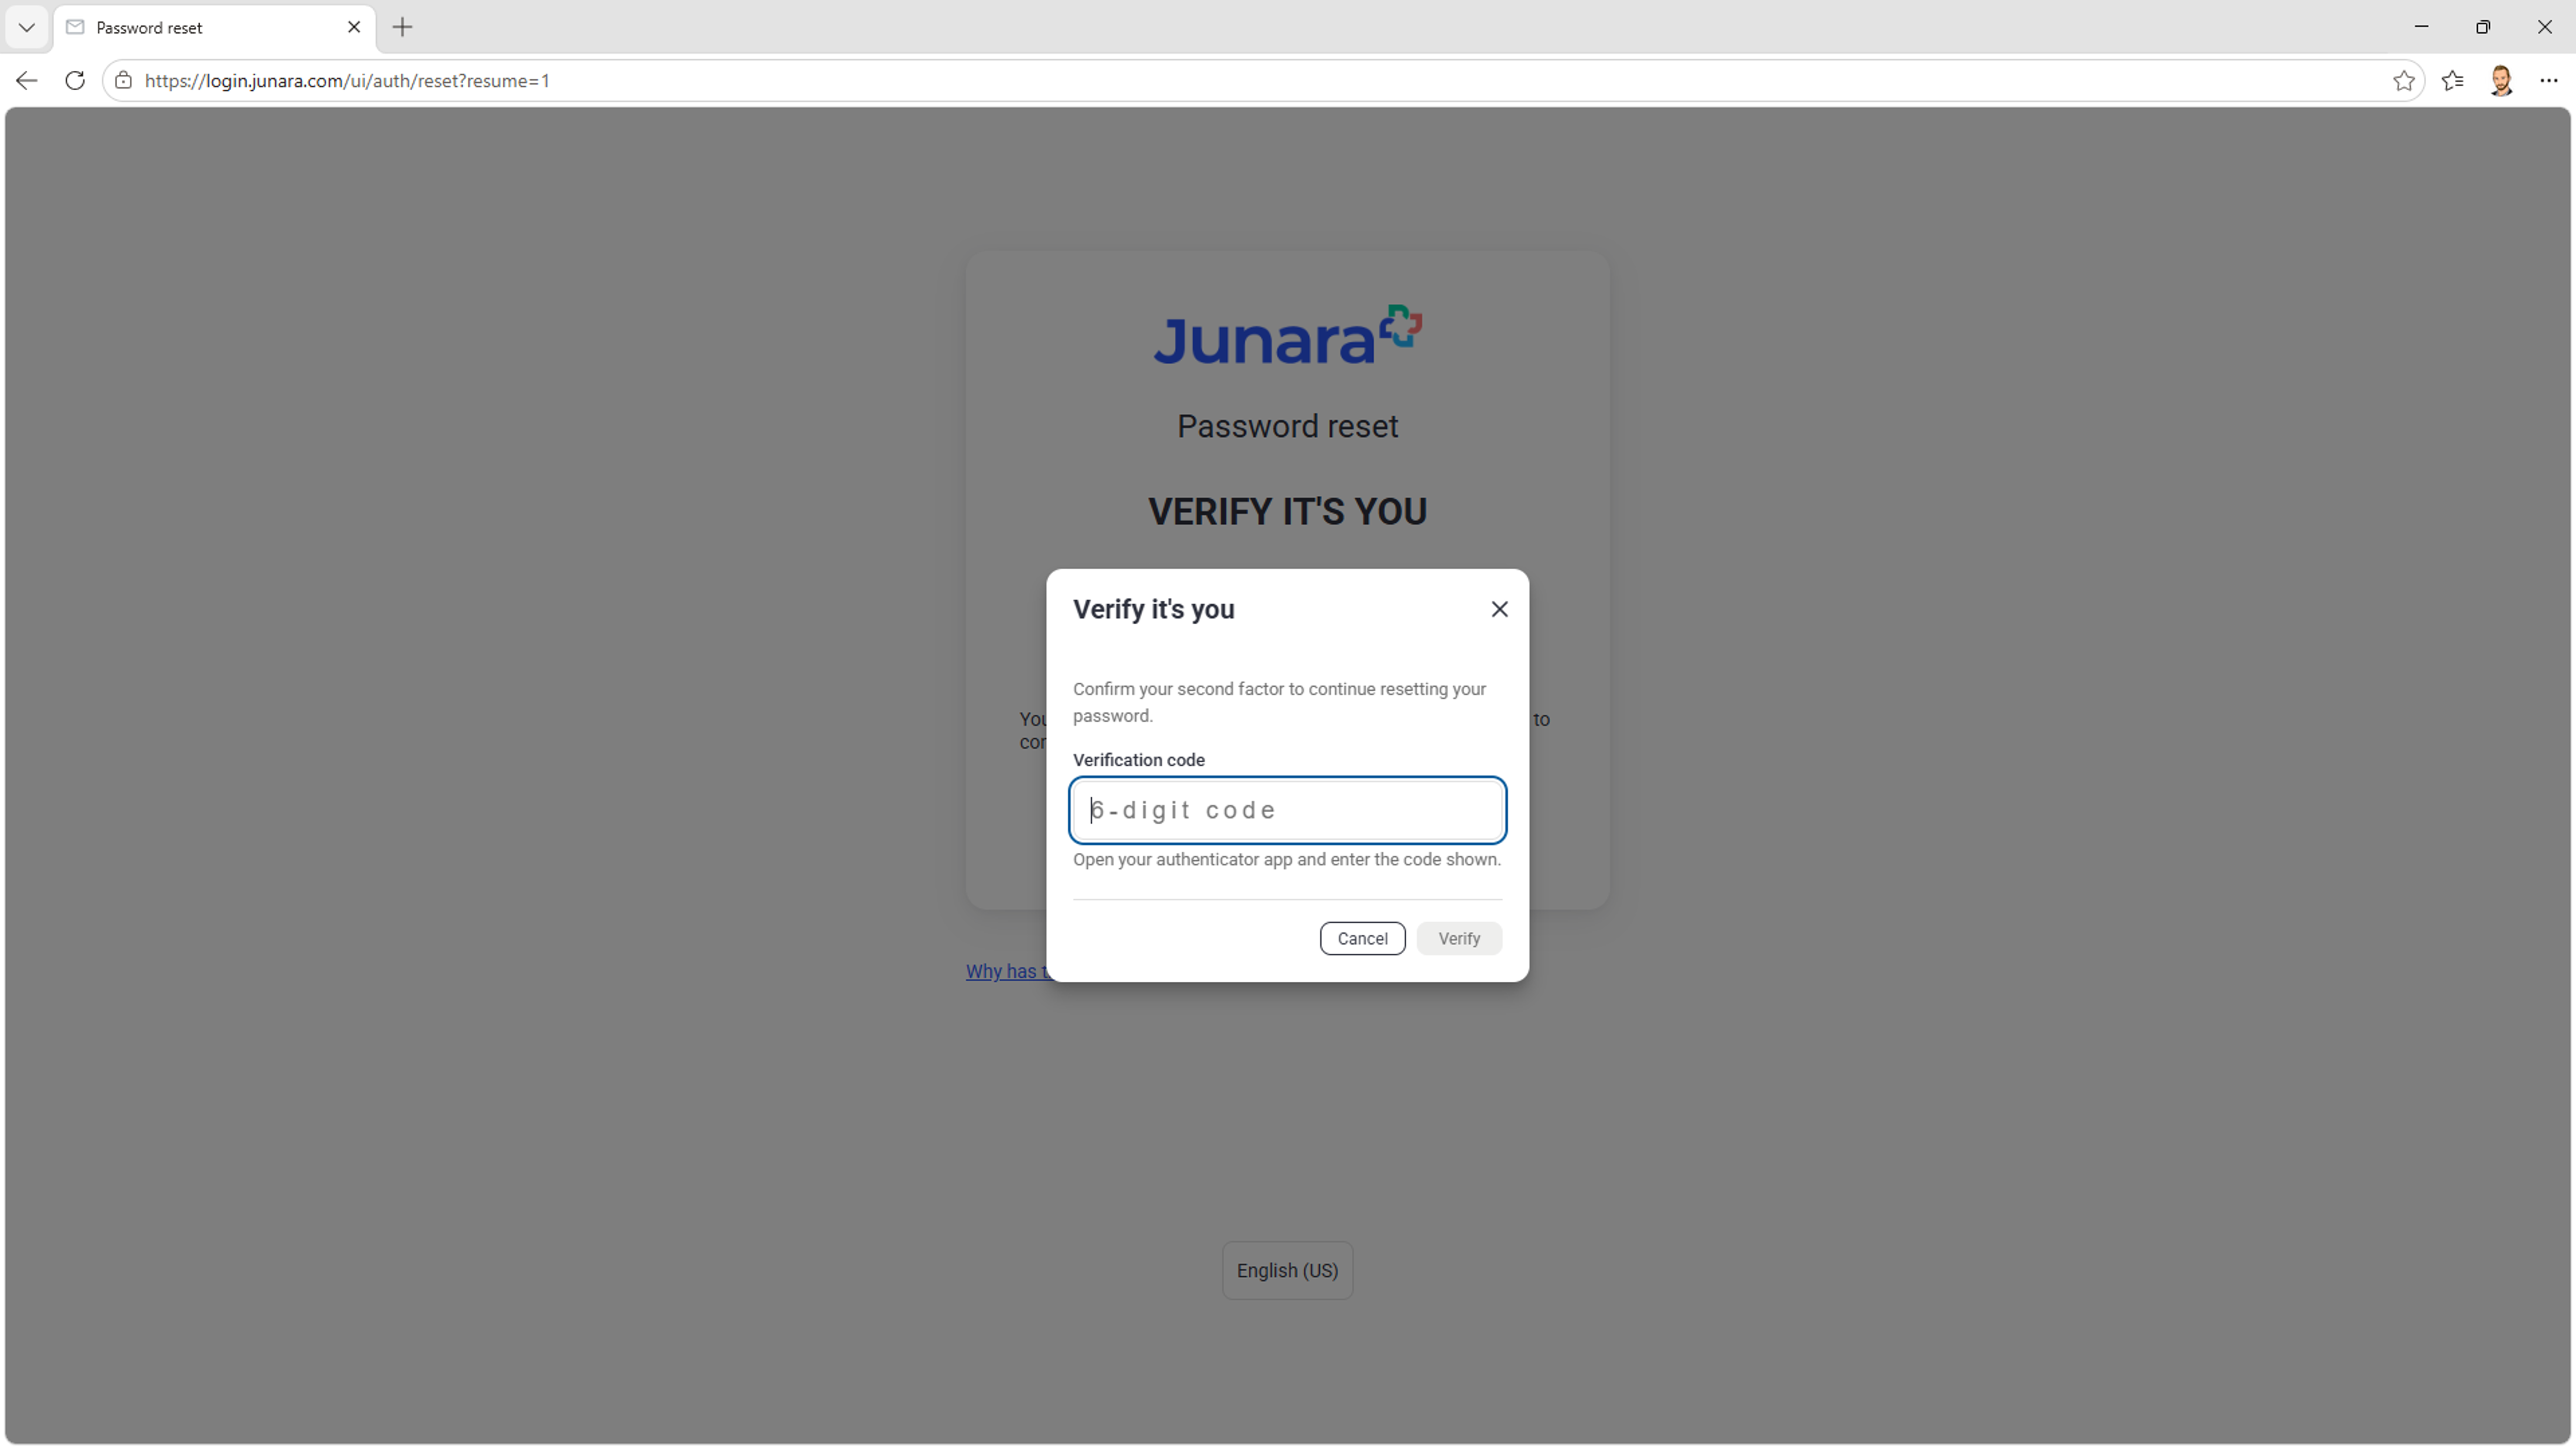The width and height of the screenshot is (2576, 1449).
Task: Add this page to favorites
Action: [2404, 81]
